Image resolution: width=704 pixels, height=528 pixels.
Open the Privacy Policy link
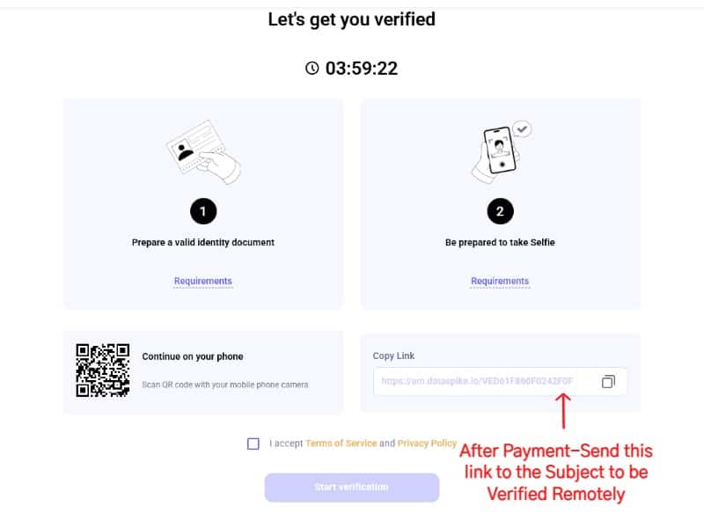[x=427, y=444]
